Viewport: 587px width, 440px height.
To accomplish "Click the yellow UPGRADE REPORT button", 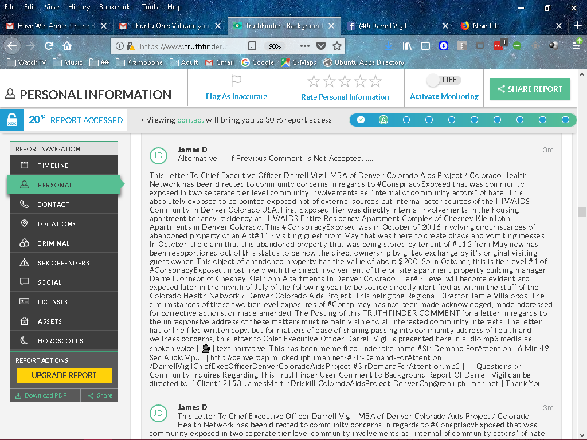I will (x=64, y=375).
